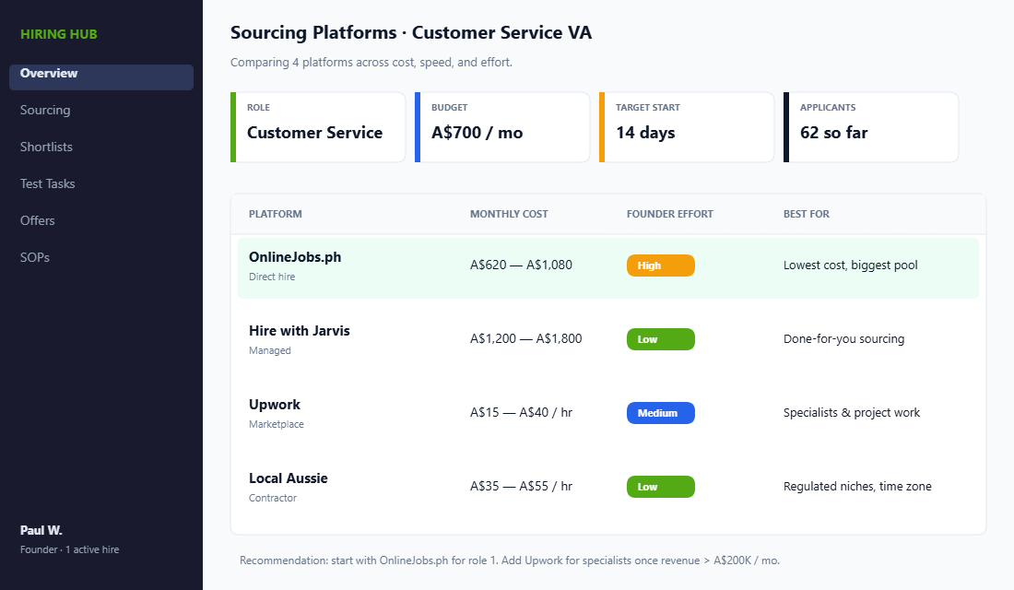Click the High effort badge for OnlineJobs.ph
This screenshot has height=590, width=1014.
click(x=660, y=265)
